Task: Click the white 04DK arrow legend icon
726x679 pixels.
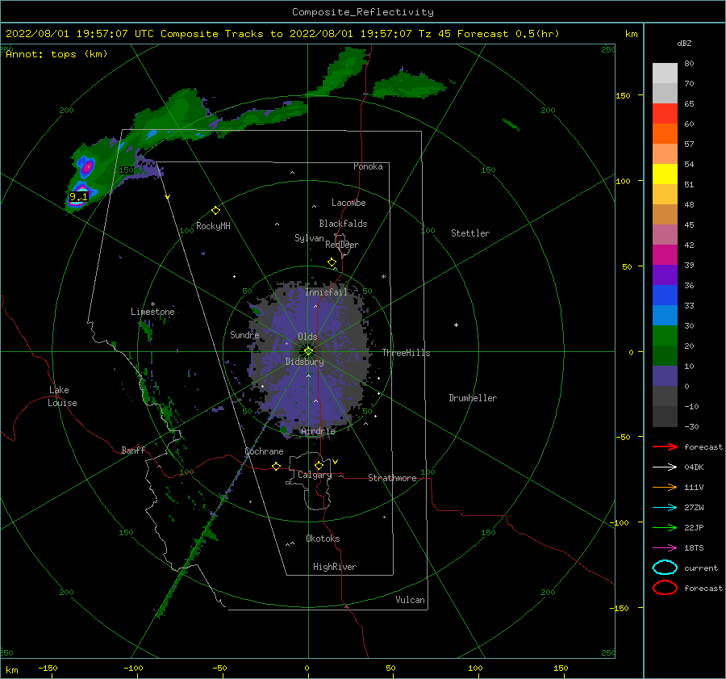Action: point(665,467)
